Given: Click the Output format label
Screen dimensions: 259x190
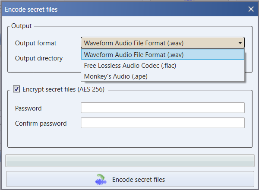Looking at the screenshot, I should (36, 43).
